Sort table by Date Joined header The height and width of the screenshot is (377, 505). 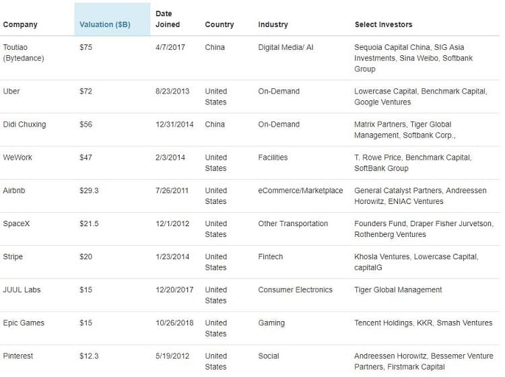pyautogui.click(x=168, y=19)
